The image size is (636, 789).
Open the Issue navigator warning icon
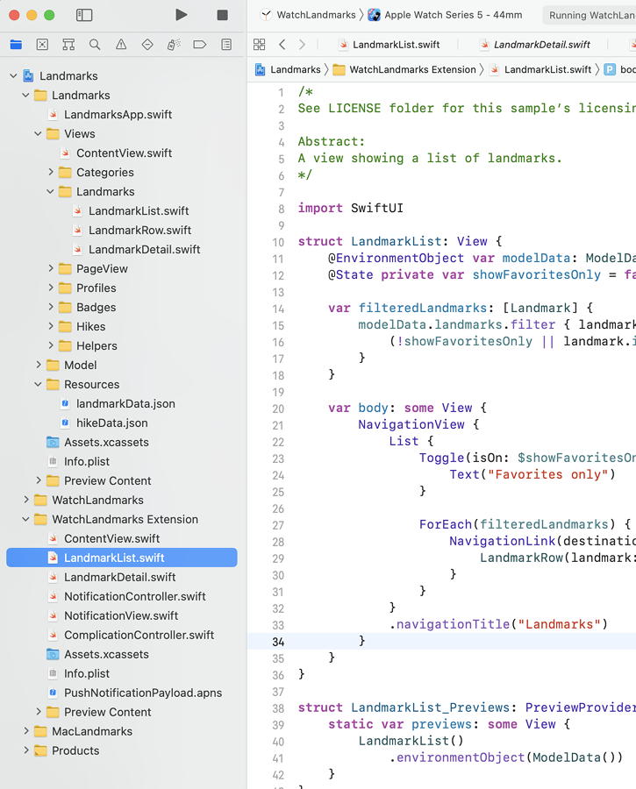(121, 45)
